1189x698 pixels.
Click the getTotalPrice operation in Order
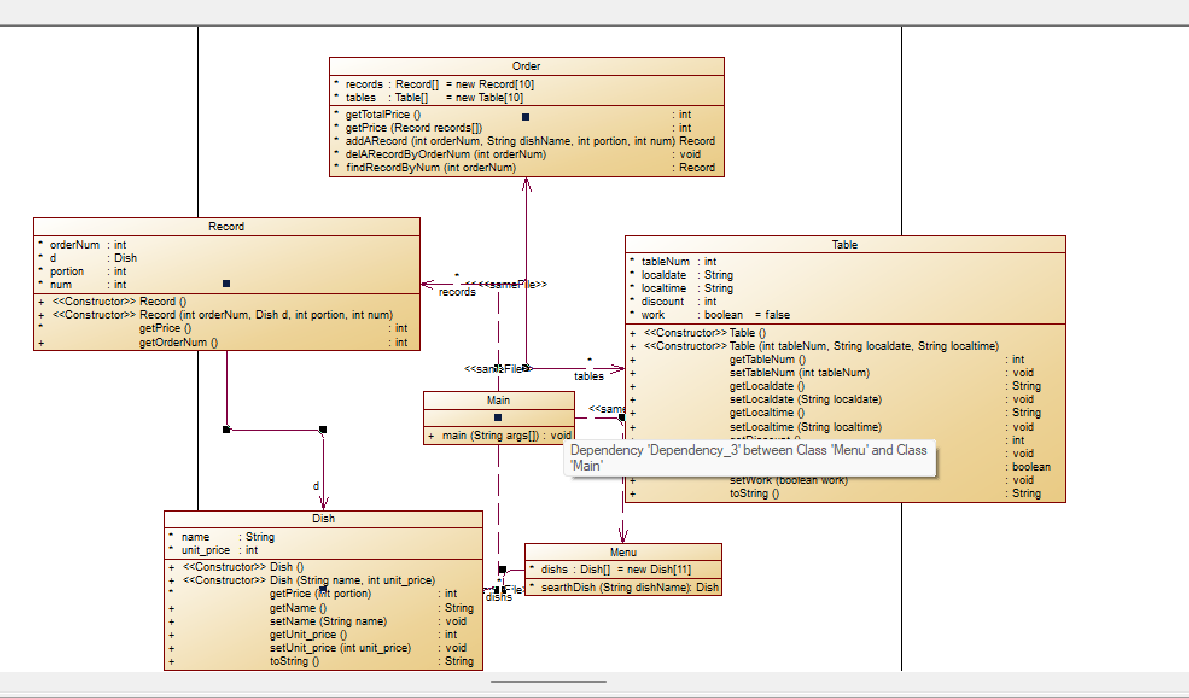pyautogui.click(x=383, y=115)
